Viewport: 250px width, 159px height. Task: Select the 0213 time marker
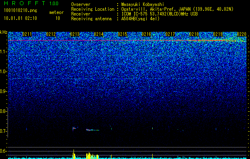coord(75,34)
